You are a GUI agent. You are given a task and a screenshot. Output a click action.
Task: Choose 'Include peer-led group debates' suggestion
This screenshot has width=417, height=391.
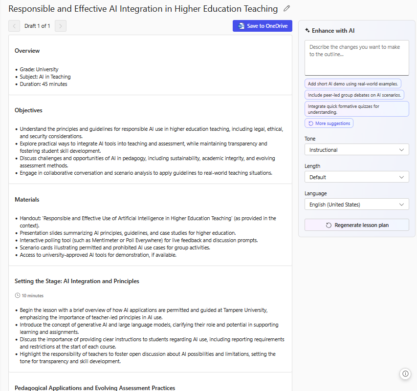tap(354, 95)
